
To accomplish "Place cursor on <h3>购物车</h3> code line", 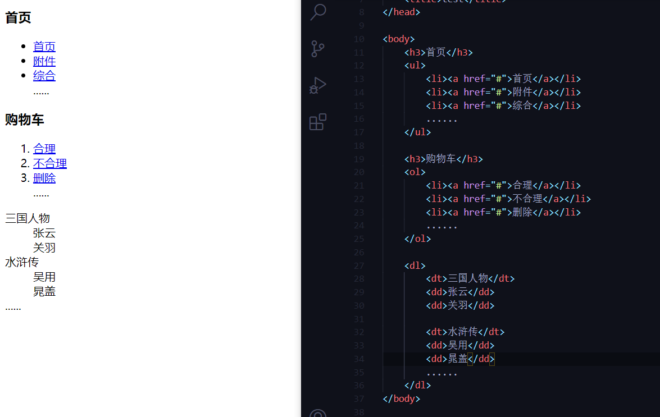I will pyautogui.click(x=444, y=159).
